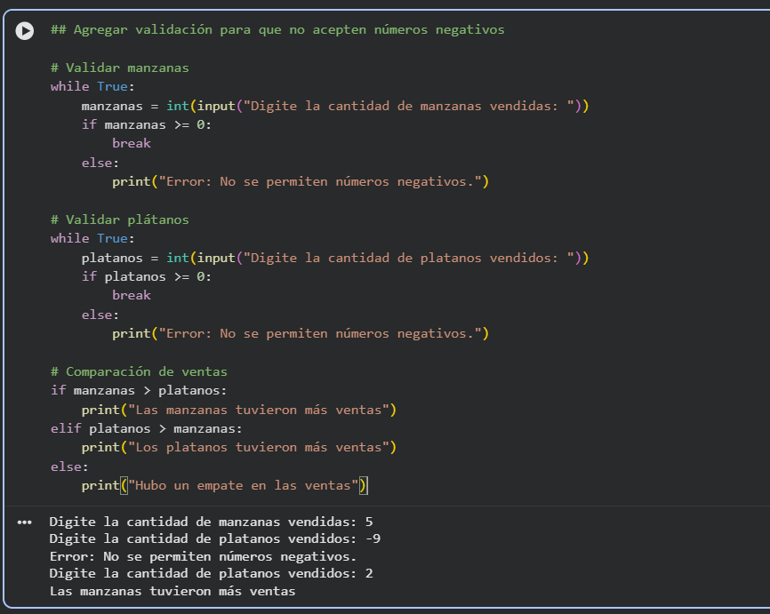The image size is (770, 614).
Task: Click the print 'Los platanos tuvieron más ventas' line
Action: click(238, 447)
